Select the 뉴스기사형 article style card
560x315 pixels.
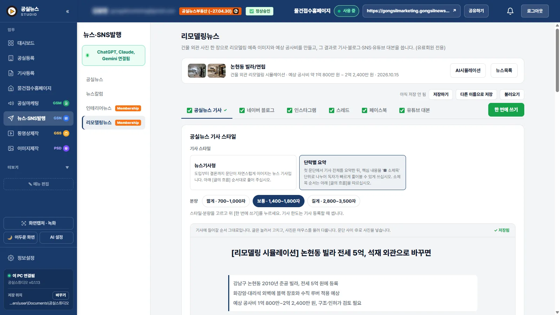coord(243,173)
